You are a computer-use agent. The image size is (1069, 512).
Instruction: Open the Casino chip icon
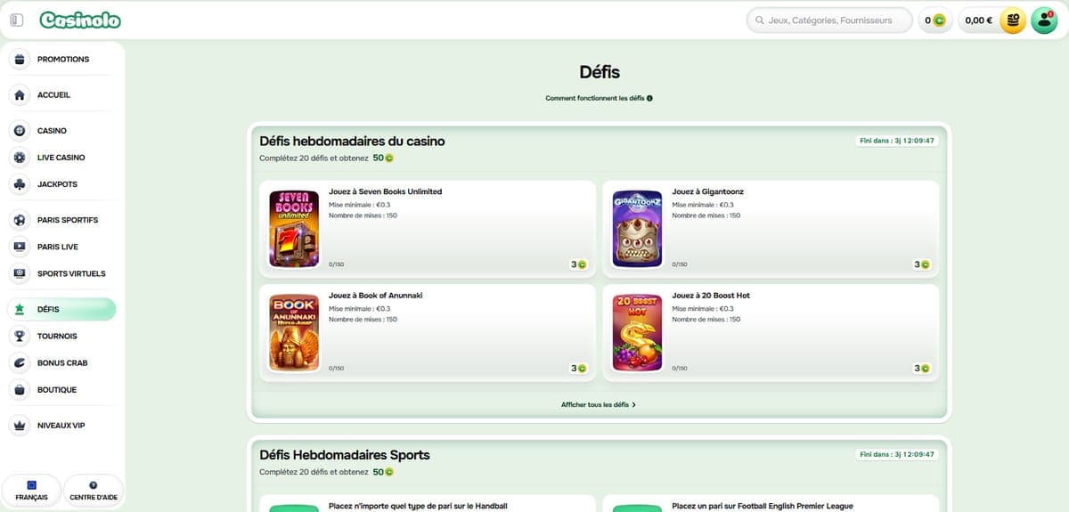pos(20,131)
